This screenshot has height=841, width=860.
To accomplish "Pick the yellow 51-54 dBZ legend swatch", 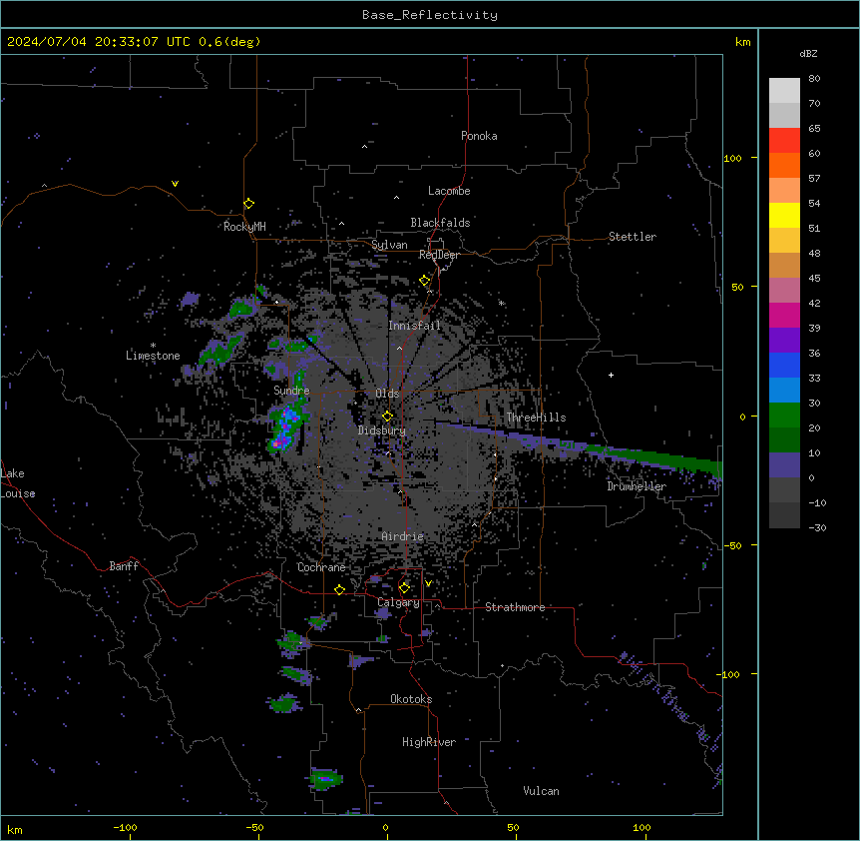I will [x=784, y=216].
